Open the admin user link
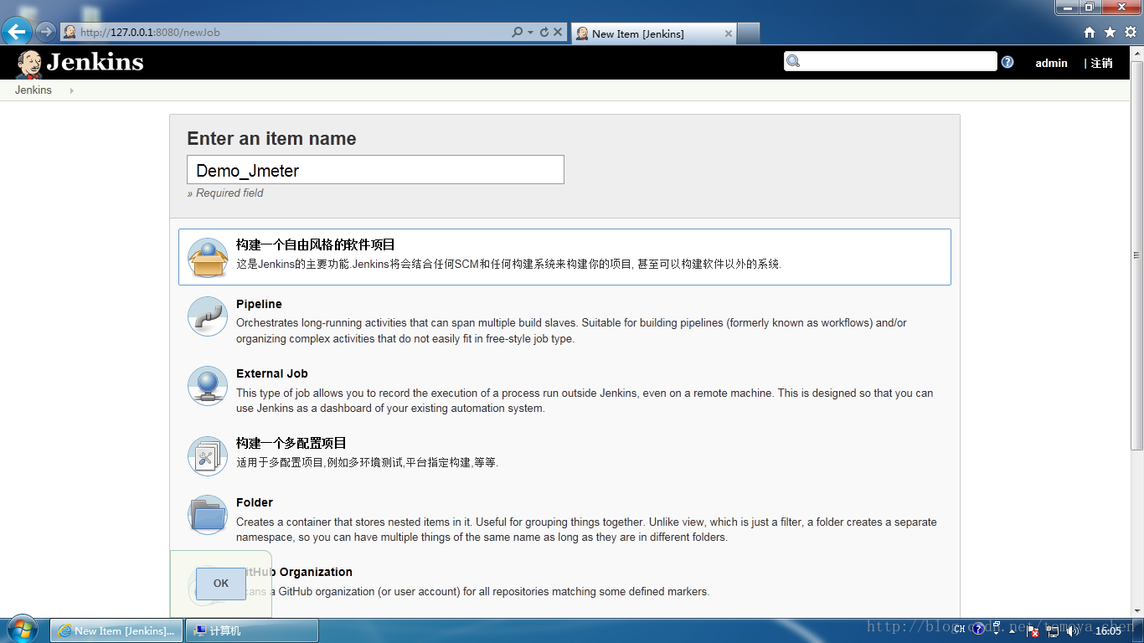 (x=1051, y=63)
